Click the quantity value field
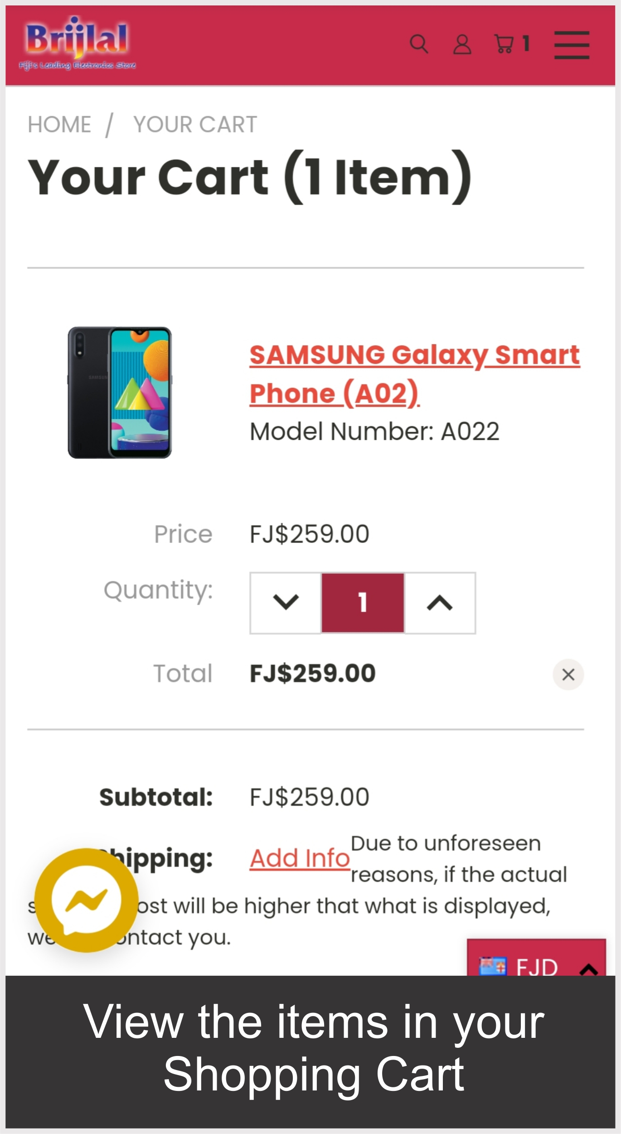This screenshot has width=621, height=1134. click(x=363, y=602)
